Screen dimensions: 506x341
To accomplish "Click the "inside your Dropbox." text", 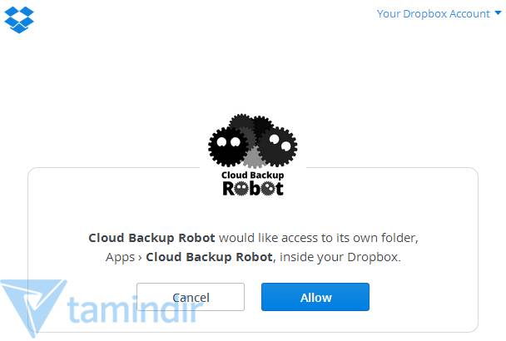I will coord(340,257).
